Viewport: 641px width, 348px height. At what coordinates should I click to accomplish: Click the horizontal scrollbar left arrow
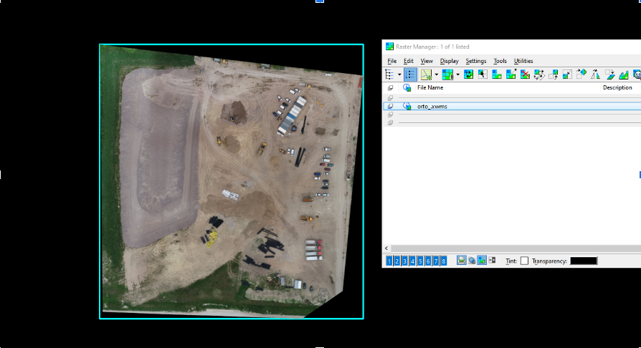point(386,248)
